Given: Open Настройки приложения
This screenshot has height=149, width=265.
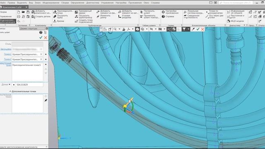Looking at the screenshot, I should (170, 12).
